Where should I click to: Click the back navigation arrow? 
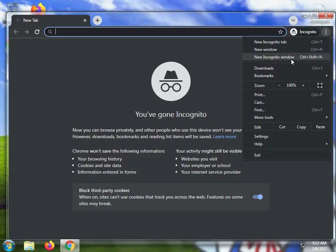coord(16,32)
